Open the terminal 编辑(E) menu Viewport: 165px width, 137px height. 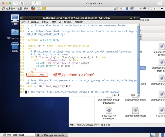point(35,22)
